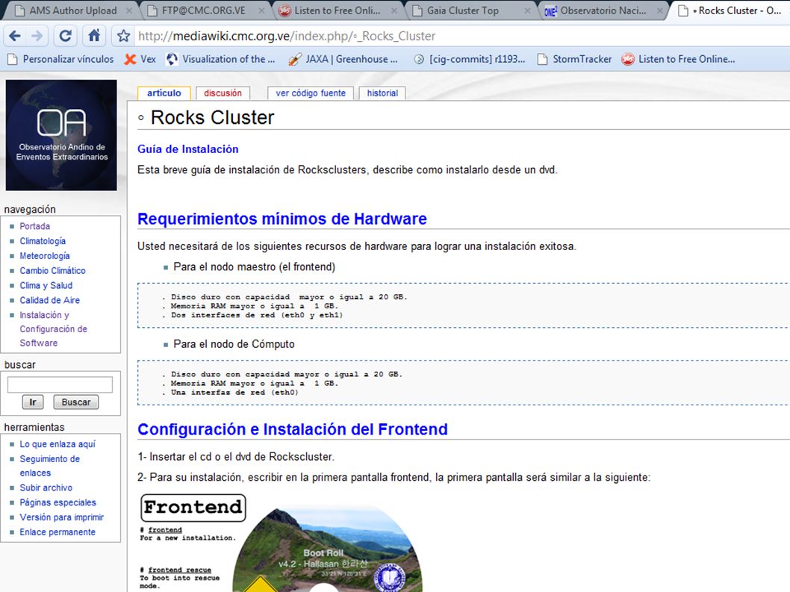Reload the page with the refresh icon
Screen dimensions: 790x592
[x=65, y=36]
